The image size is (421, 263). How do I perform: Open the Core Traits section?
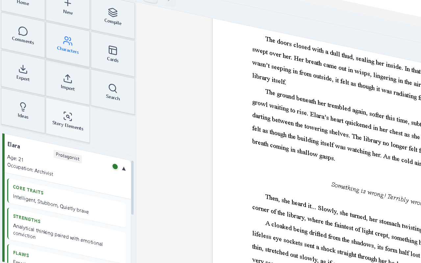click(28, 190)
